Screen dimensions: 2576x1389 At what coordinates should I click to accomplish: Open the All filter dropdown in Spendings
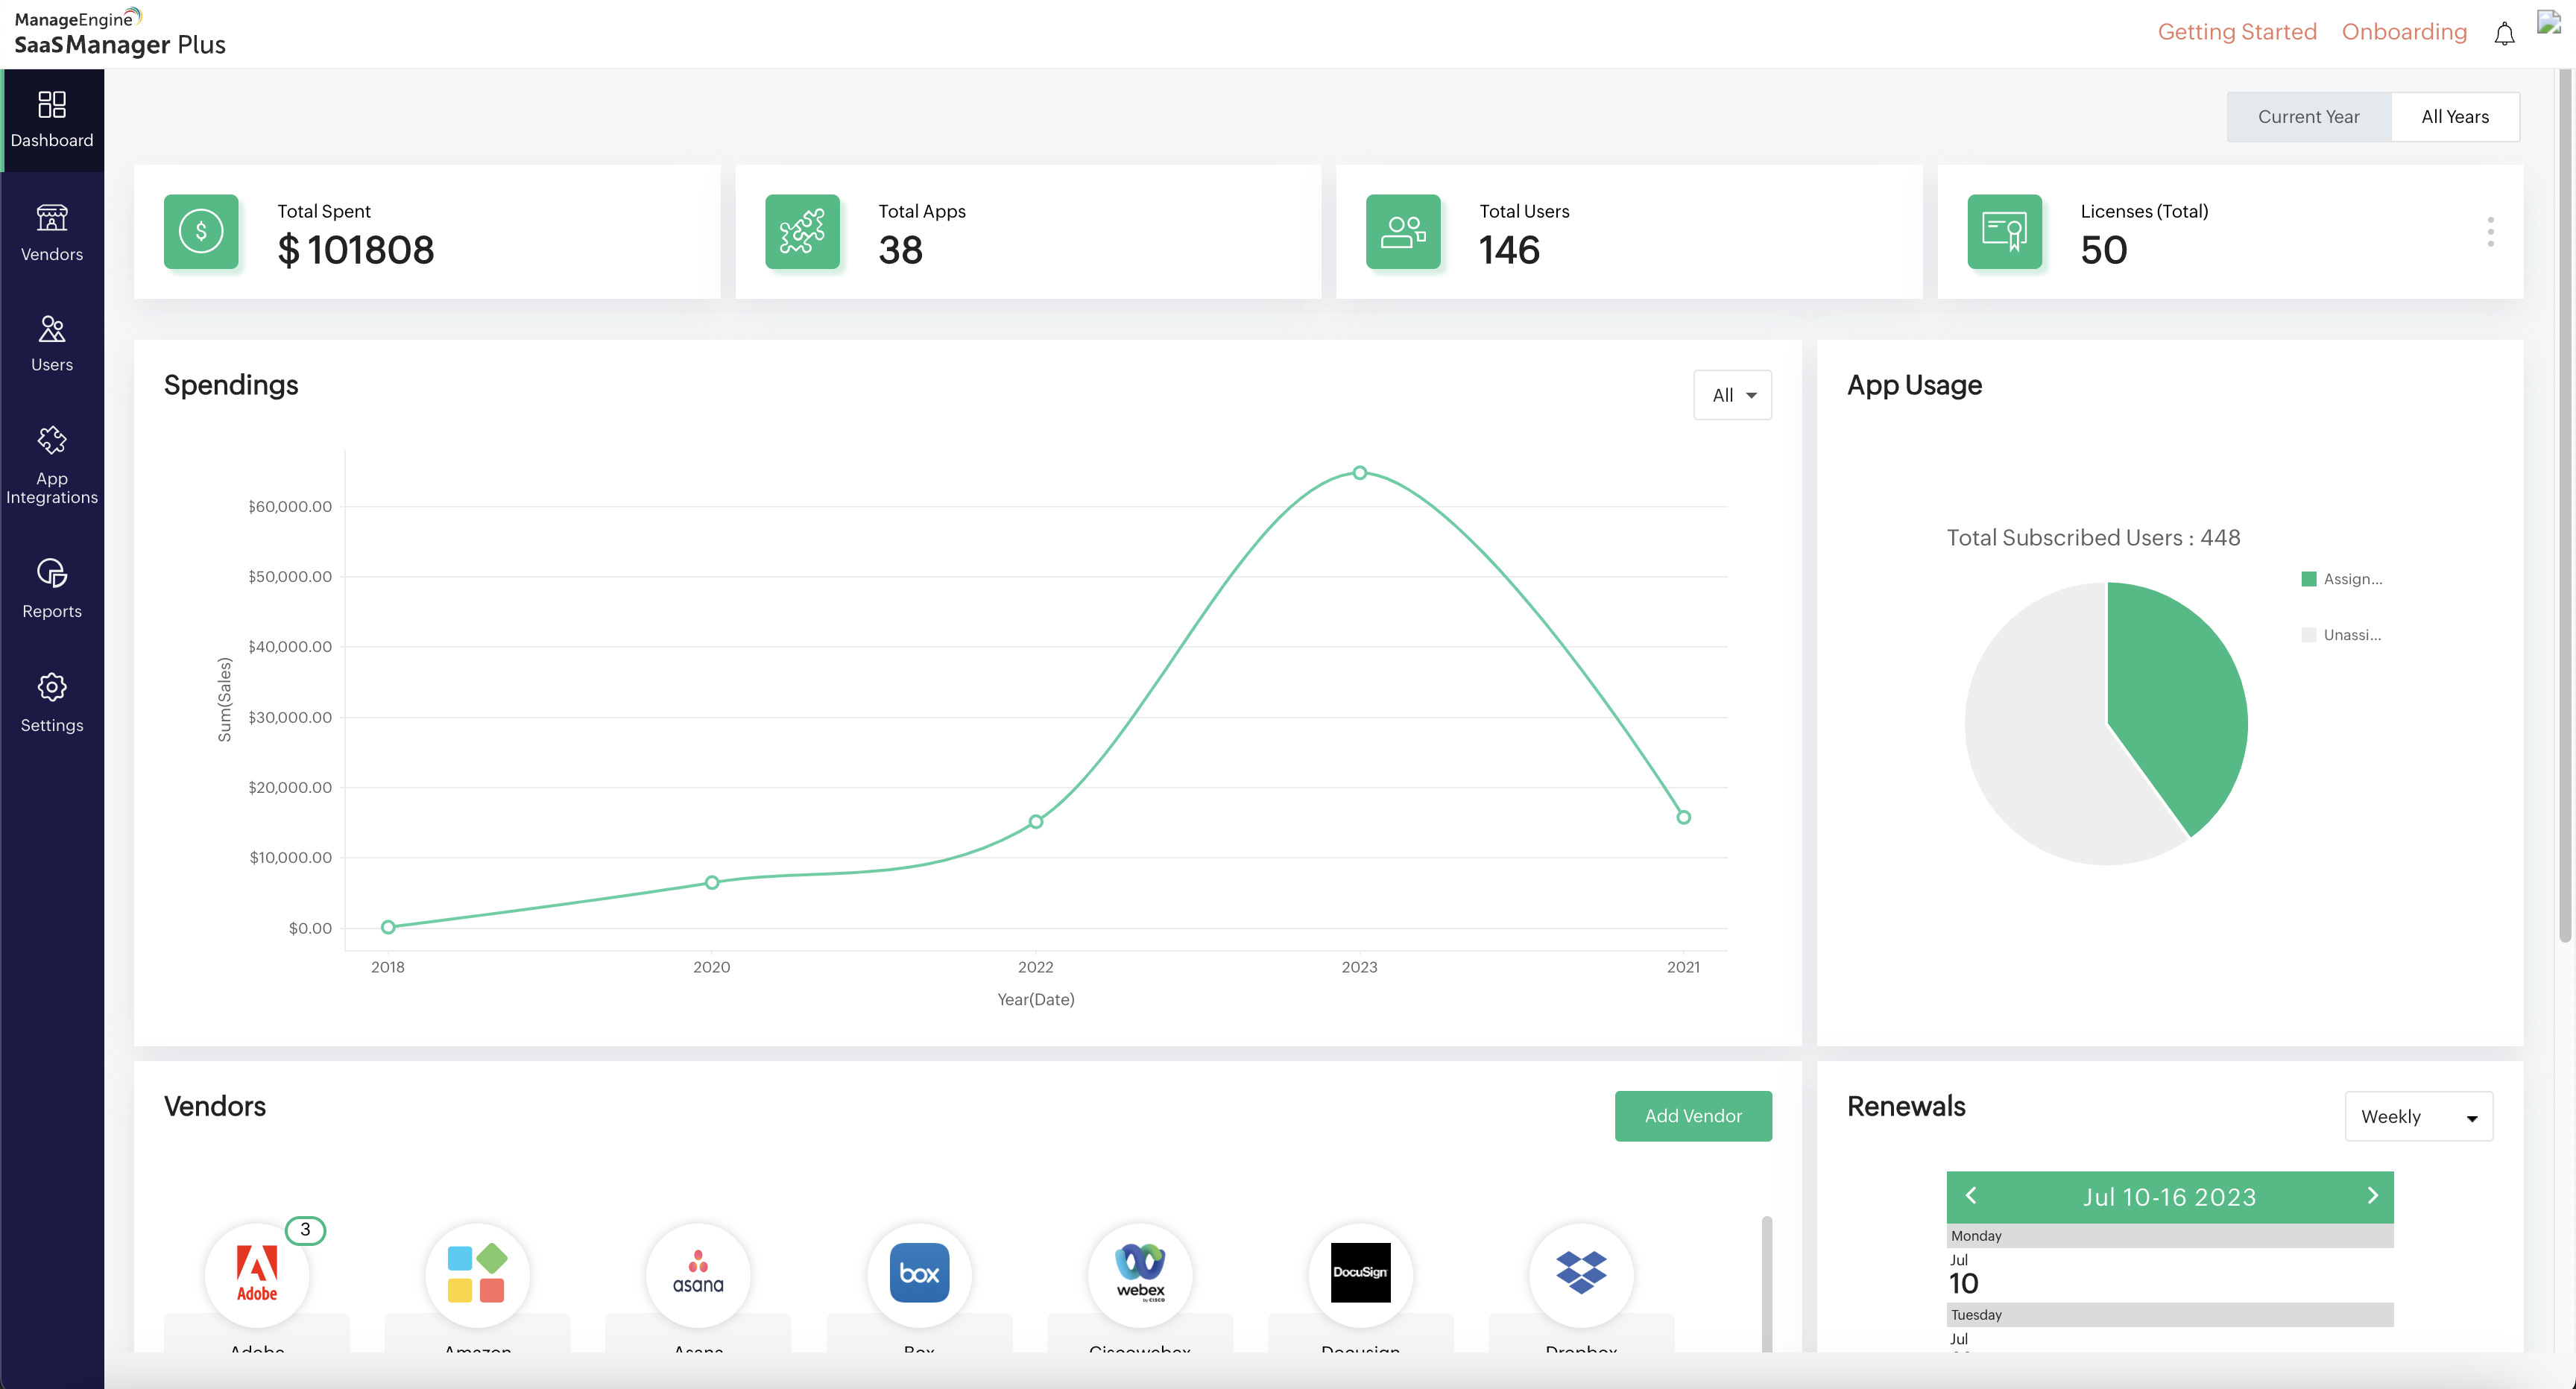tap(1732, 394)
